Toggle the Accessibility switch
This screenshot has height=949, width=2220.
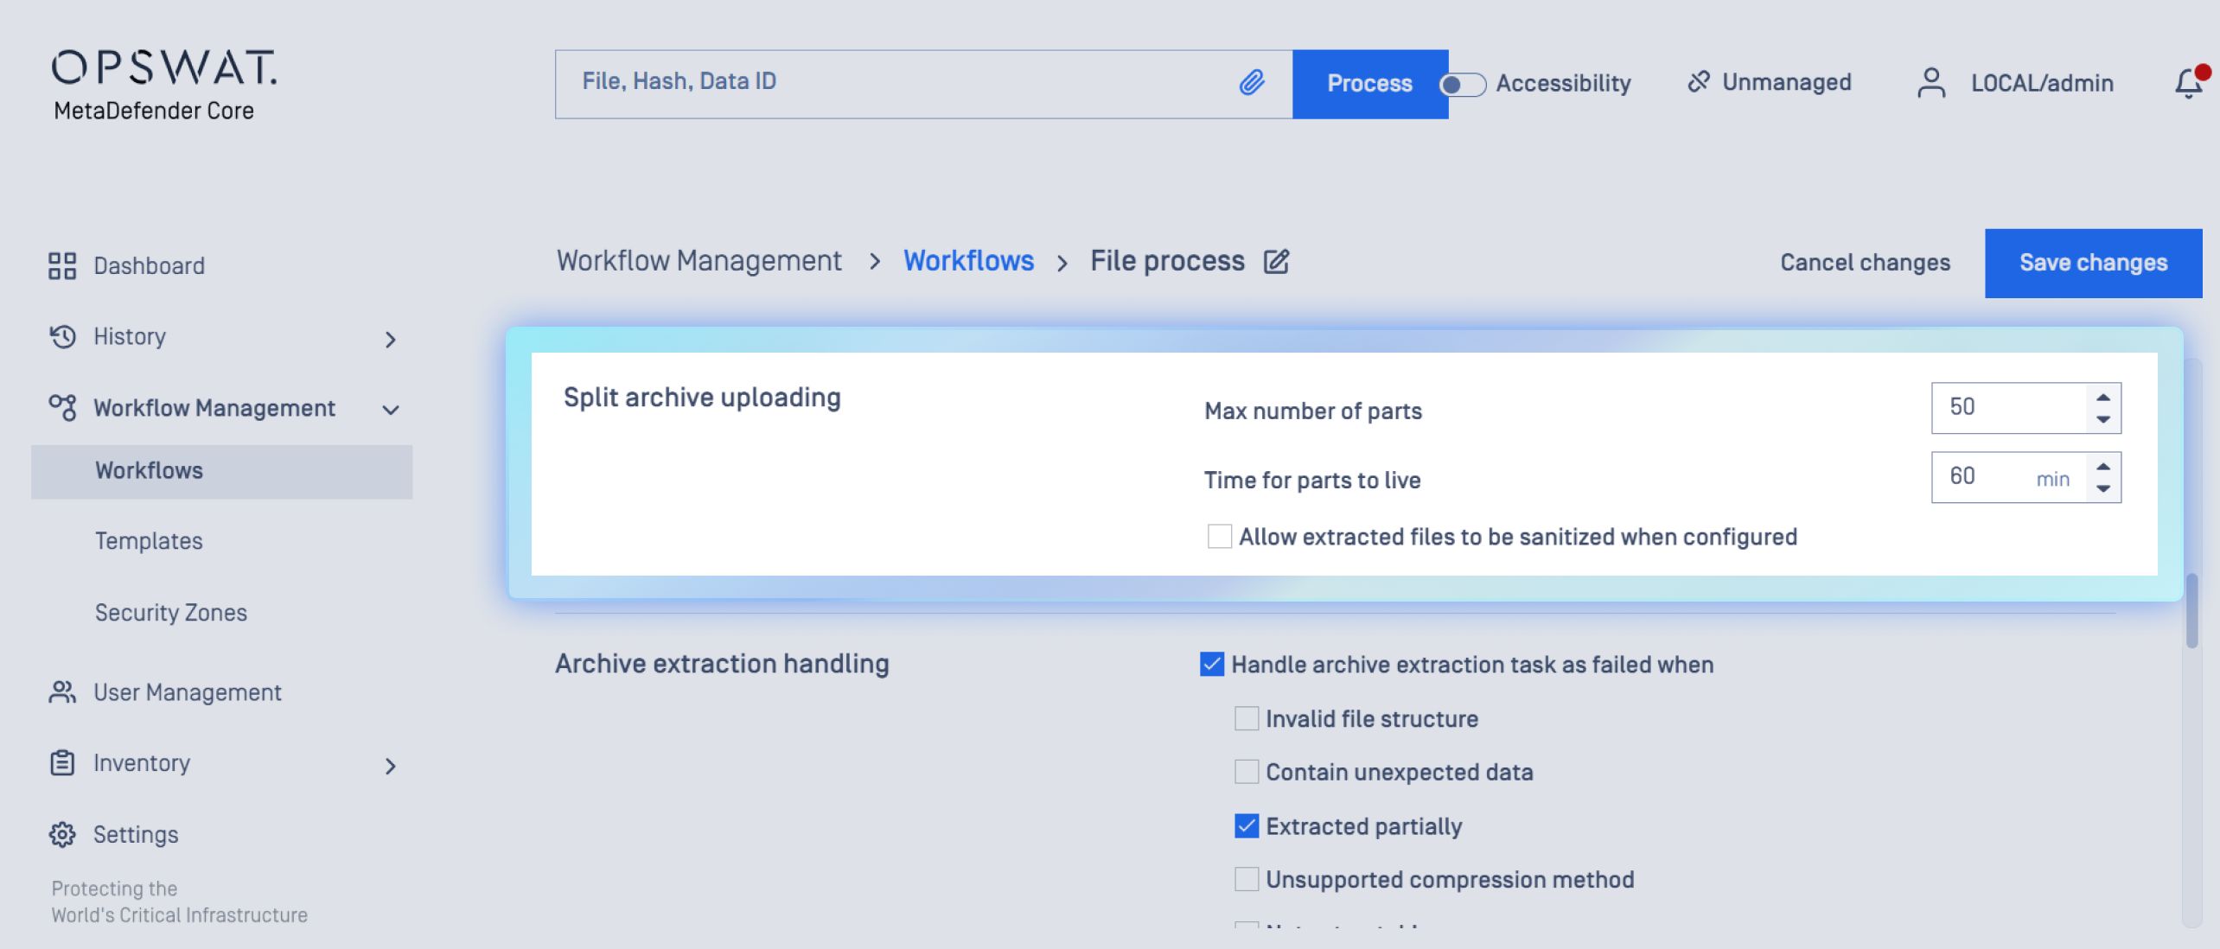click(x=1462, y=84)
